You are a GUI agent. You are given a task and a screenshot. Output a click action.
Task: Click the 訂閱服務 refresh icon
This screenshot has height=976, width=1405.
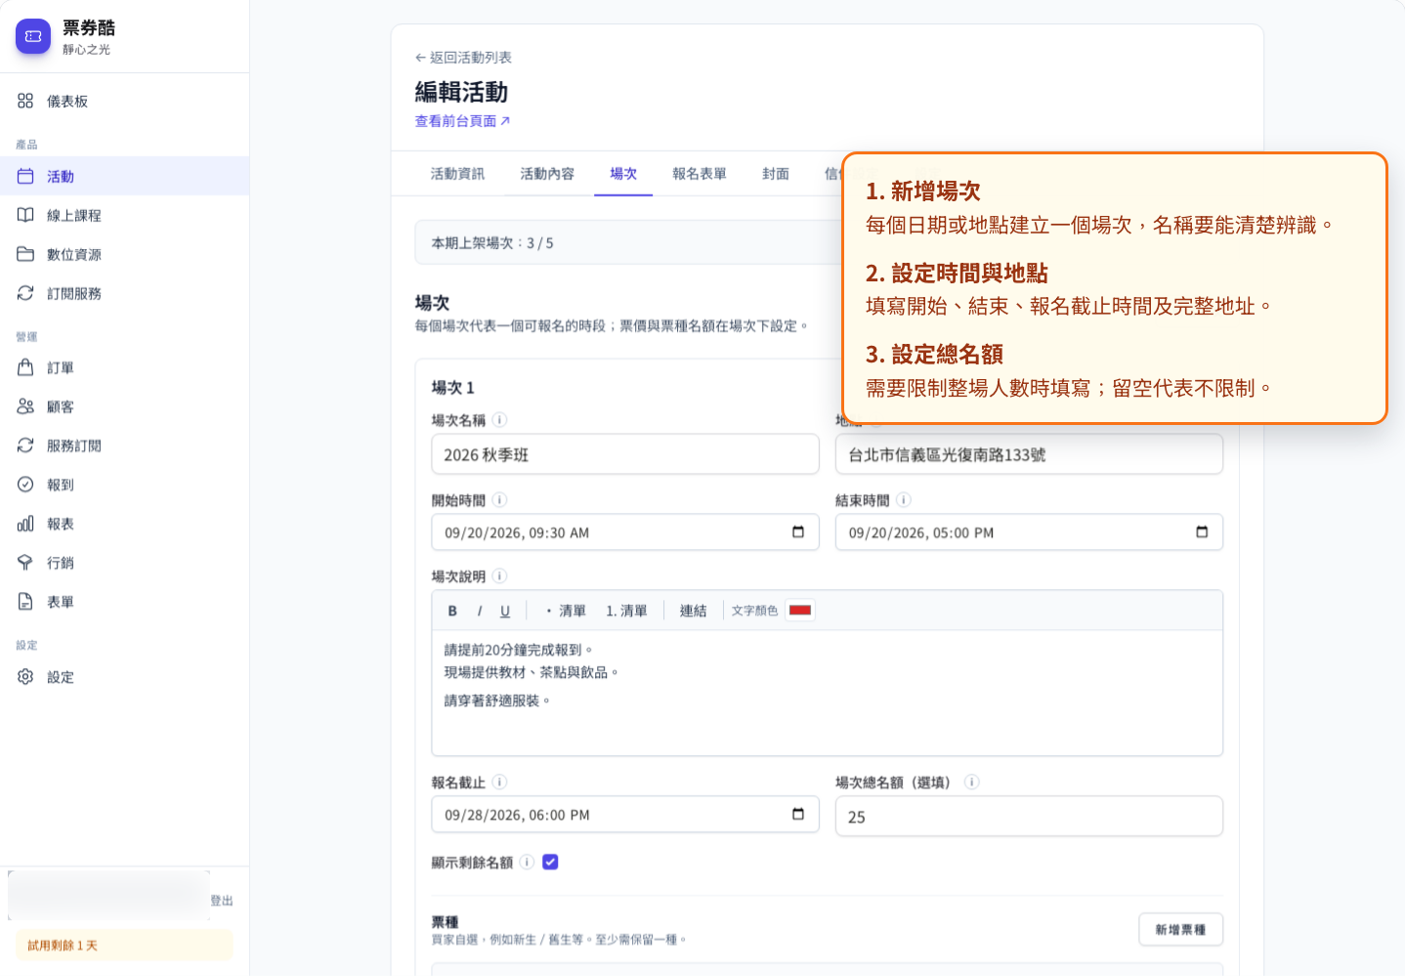pos(25,293)
